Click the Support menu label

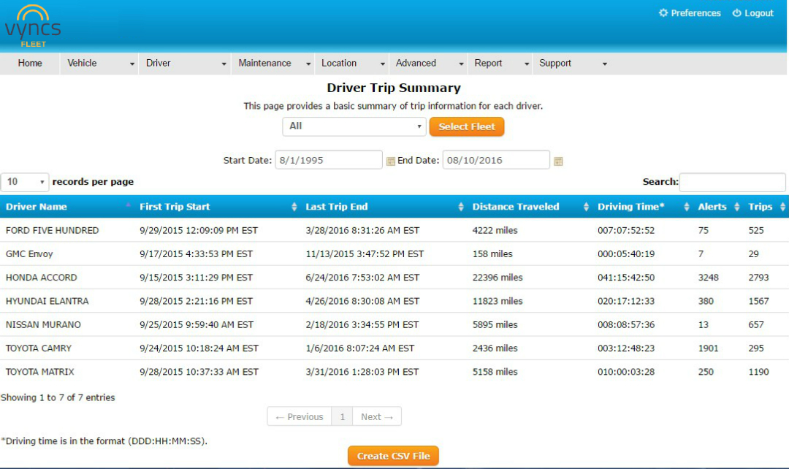tap(555, 64)
